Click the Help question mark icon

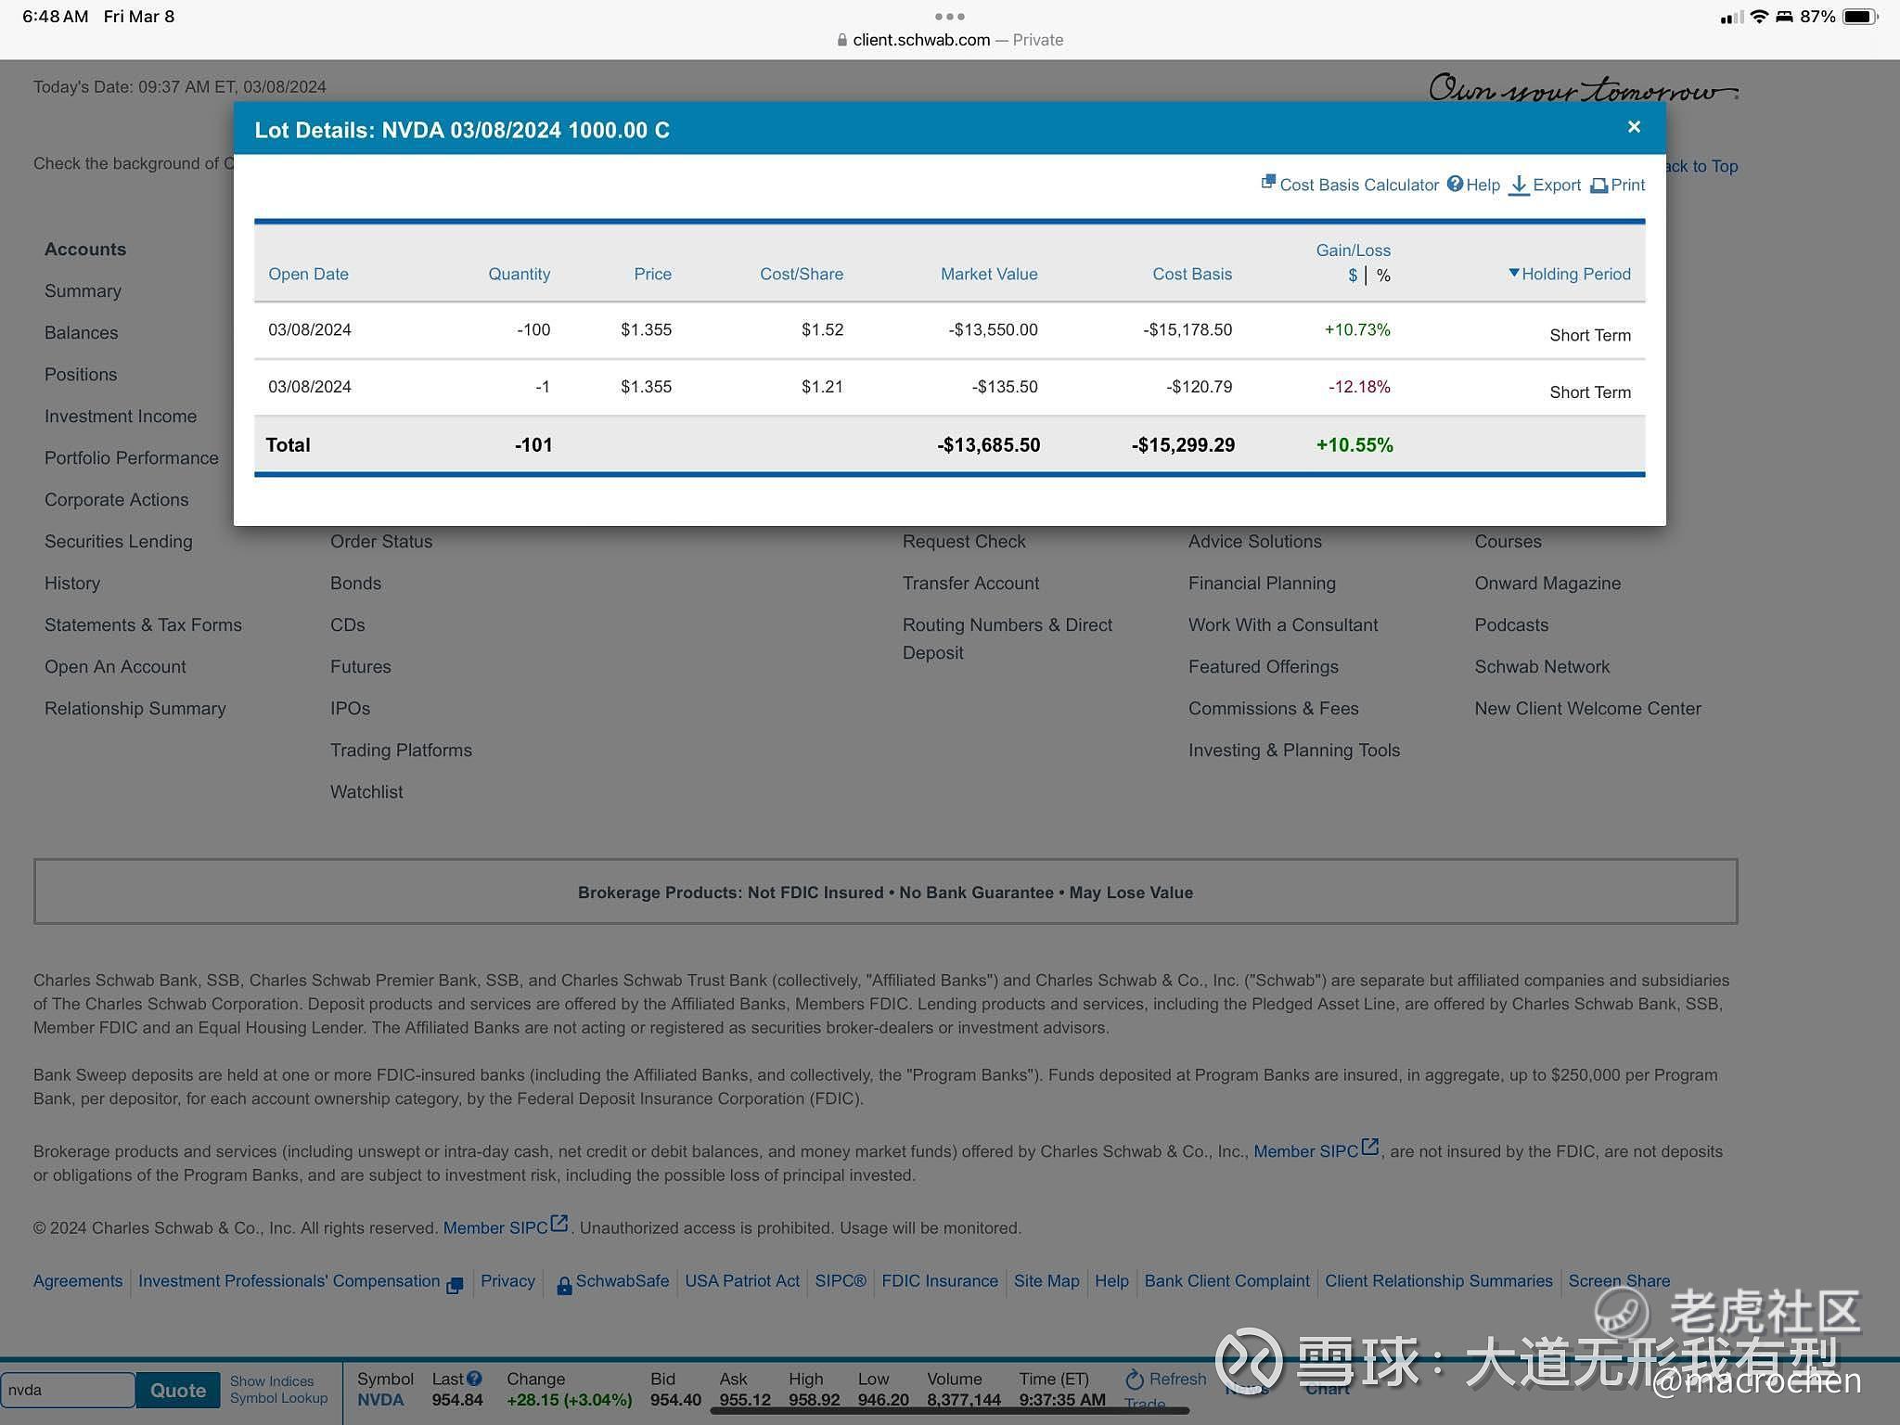(1455, 184)
